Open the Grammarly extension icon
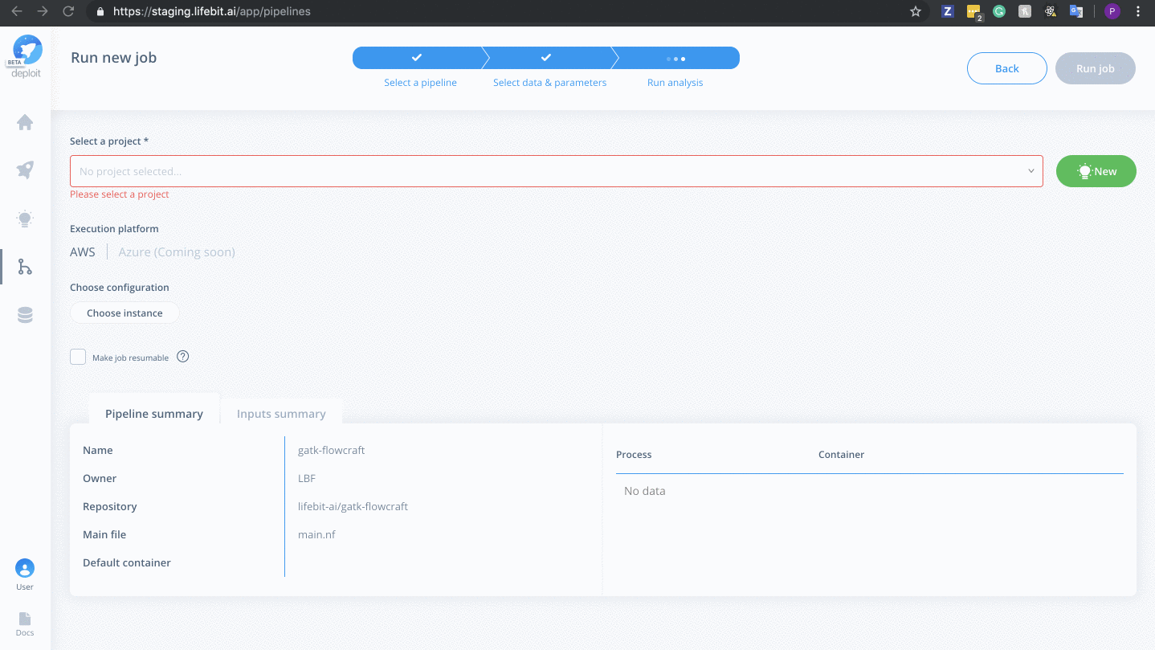The width and height of the screenshot is (1155, 650). pyautogui.click(x=999, y=11)
